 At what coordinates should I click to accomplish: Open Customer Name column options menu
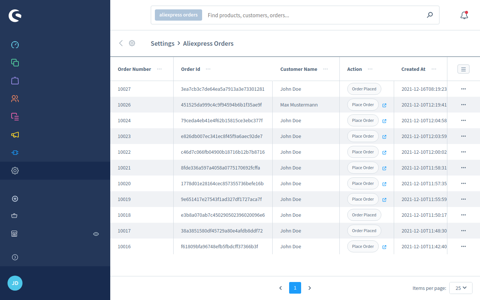[325, 69]
